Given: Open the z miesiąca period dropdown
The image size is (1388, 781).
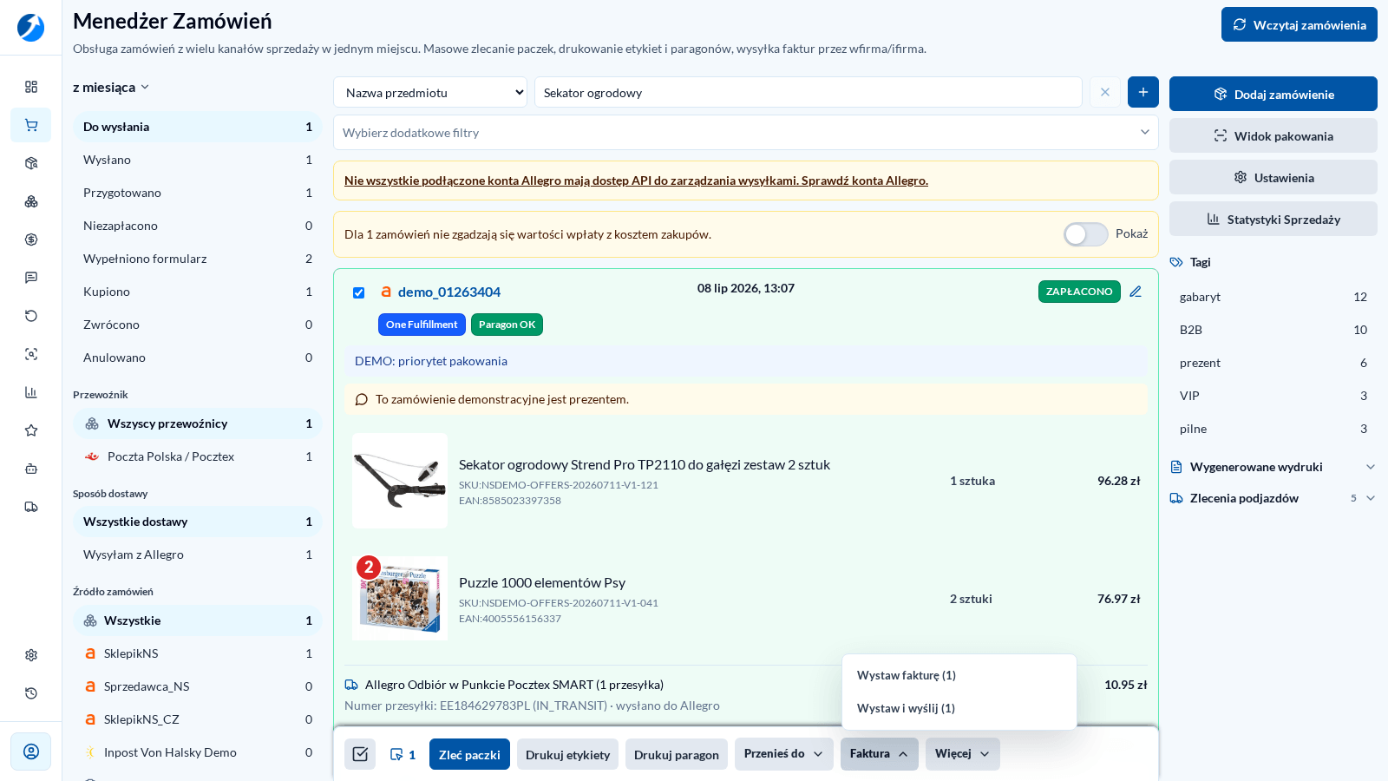Looking at the screenshot, I should point(111,87).
